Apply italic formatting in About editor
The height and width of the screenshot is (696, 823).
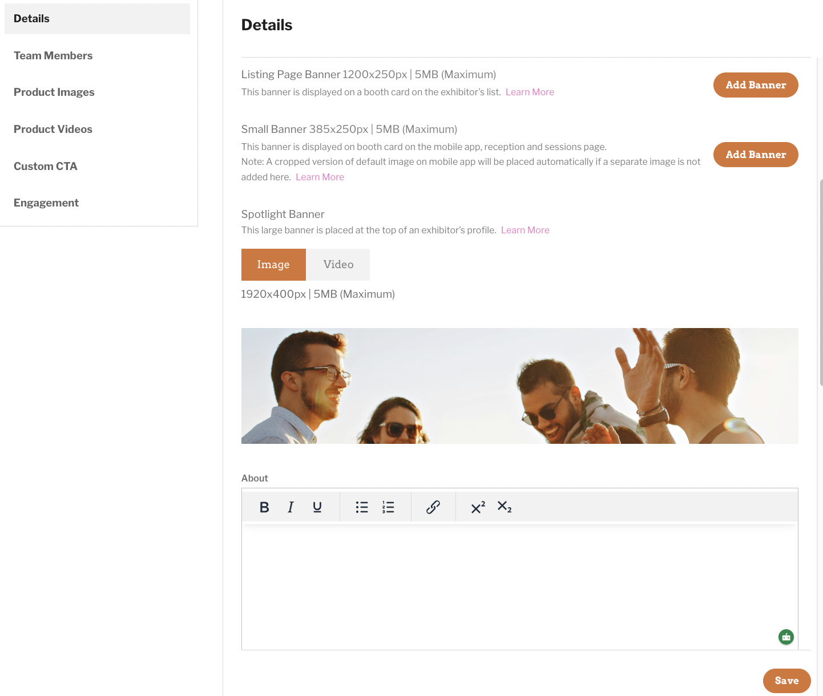291,507
